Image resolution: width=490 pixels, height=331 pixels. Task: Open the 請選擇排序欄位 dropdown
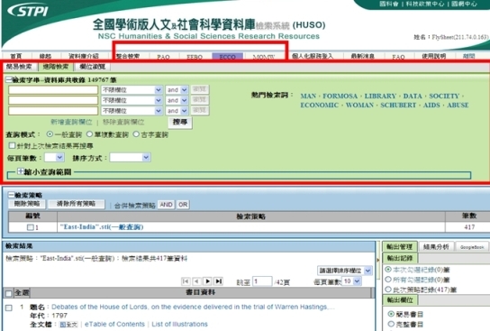click(345, 271)
